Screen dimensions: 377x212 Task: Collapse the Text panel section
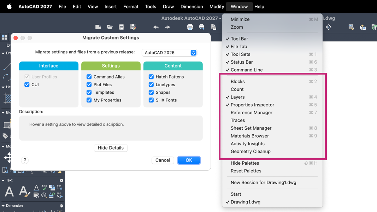[3, 180]
